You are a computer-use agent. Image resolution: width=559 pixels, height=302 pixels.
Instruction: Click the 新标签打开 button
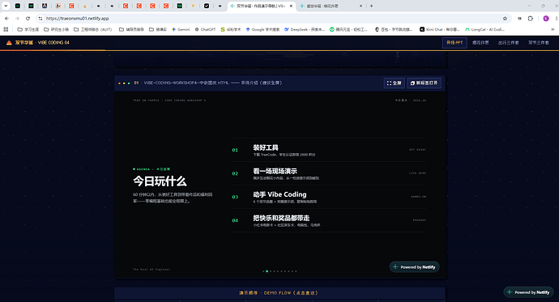(425, 83)
